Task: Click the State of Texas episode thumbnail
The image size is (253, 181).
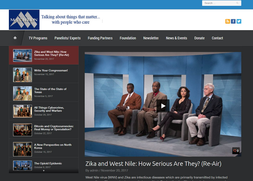Action: click(x=22, y=93)
